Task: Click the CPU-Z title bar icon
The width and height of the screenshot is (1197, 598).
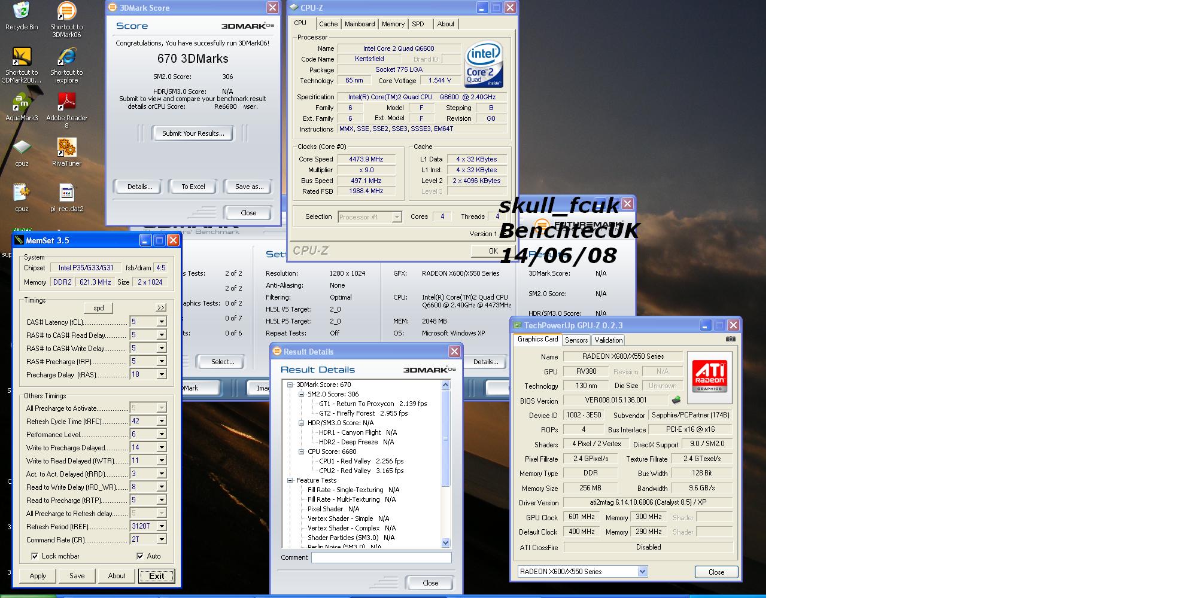Action: tap(293, 8)
